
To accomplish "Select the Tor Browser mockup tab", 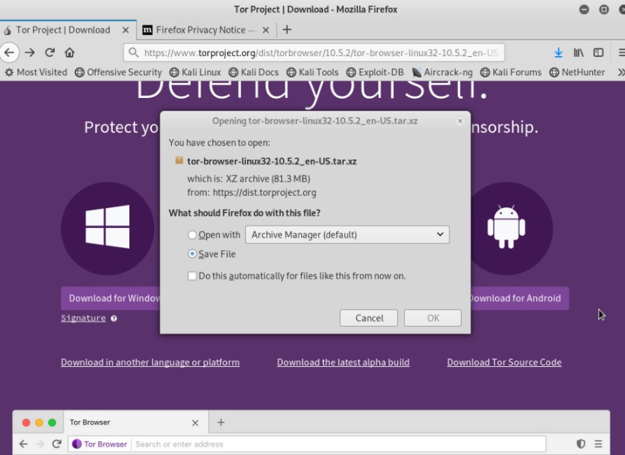I will pyautogui.click(x=136, y=422).
